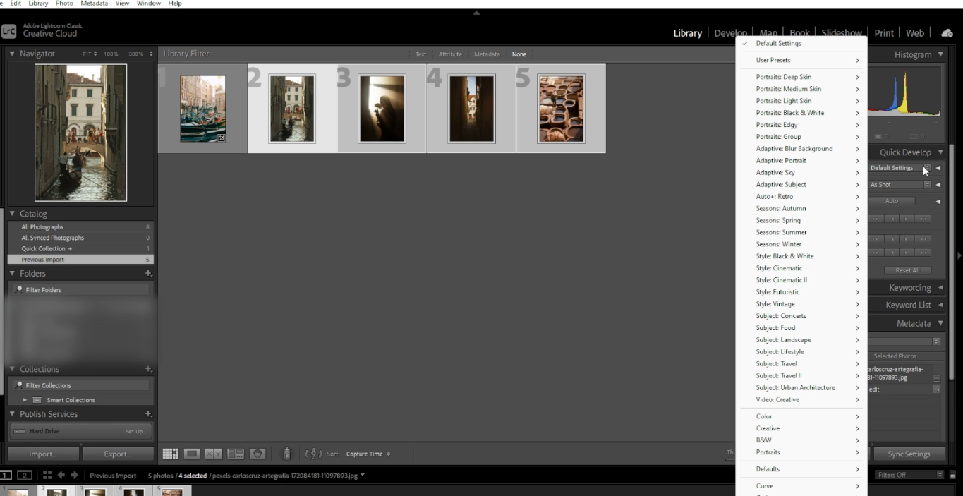Click the People view face icon

tap(258, 454)
